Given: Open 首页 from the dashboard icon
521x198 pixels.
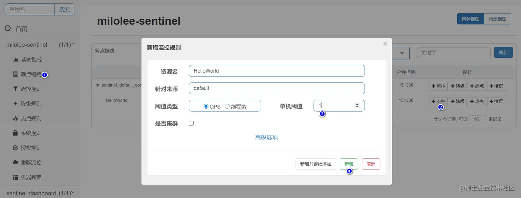Looking at the screenshot, I should 8,29.
